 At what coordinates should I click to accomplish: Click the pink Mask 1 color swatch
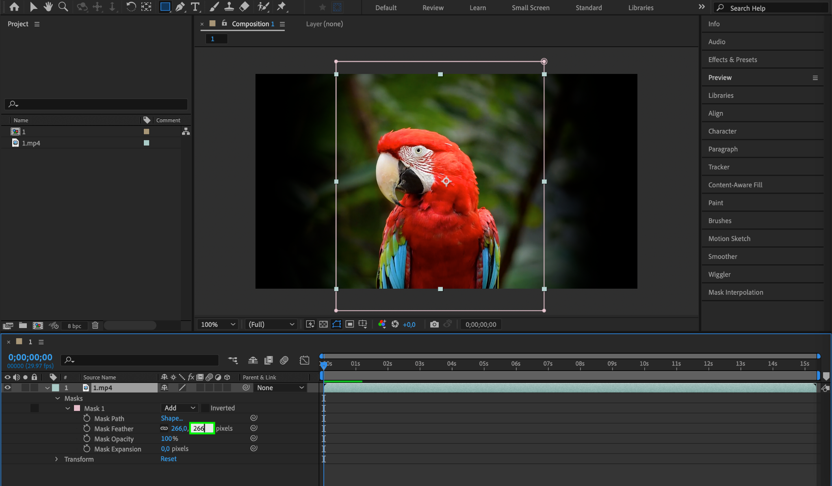click(77, 408)
